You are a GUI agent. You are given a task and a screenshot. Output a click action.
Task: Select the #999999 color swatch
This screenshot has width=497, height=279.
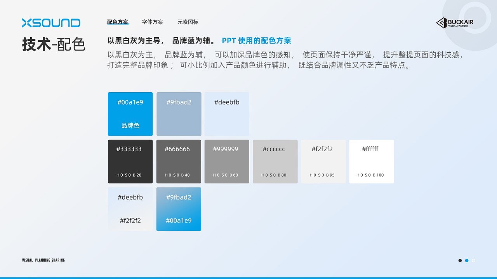pyautogui.click(x=227, y=161)
